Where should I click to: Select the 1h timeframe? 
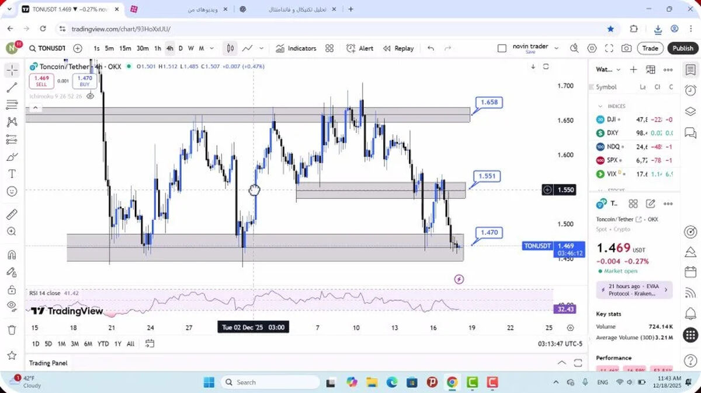tap(158, 48)
